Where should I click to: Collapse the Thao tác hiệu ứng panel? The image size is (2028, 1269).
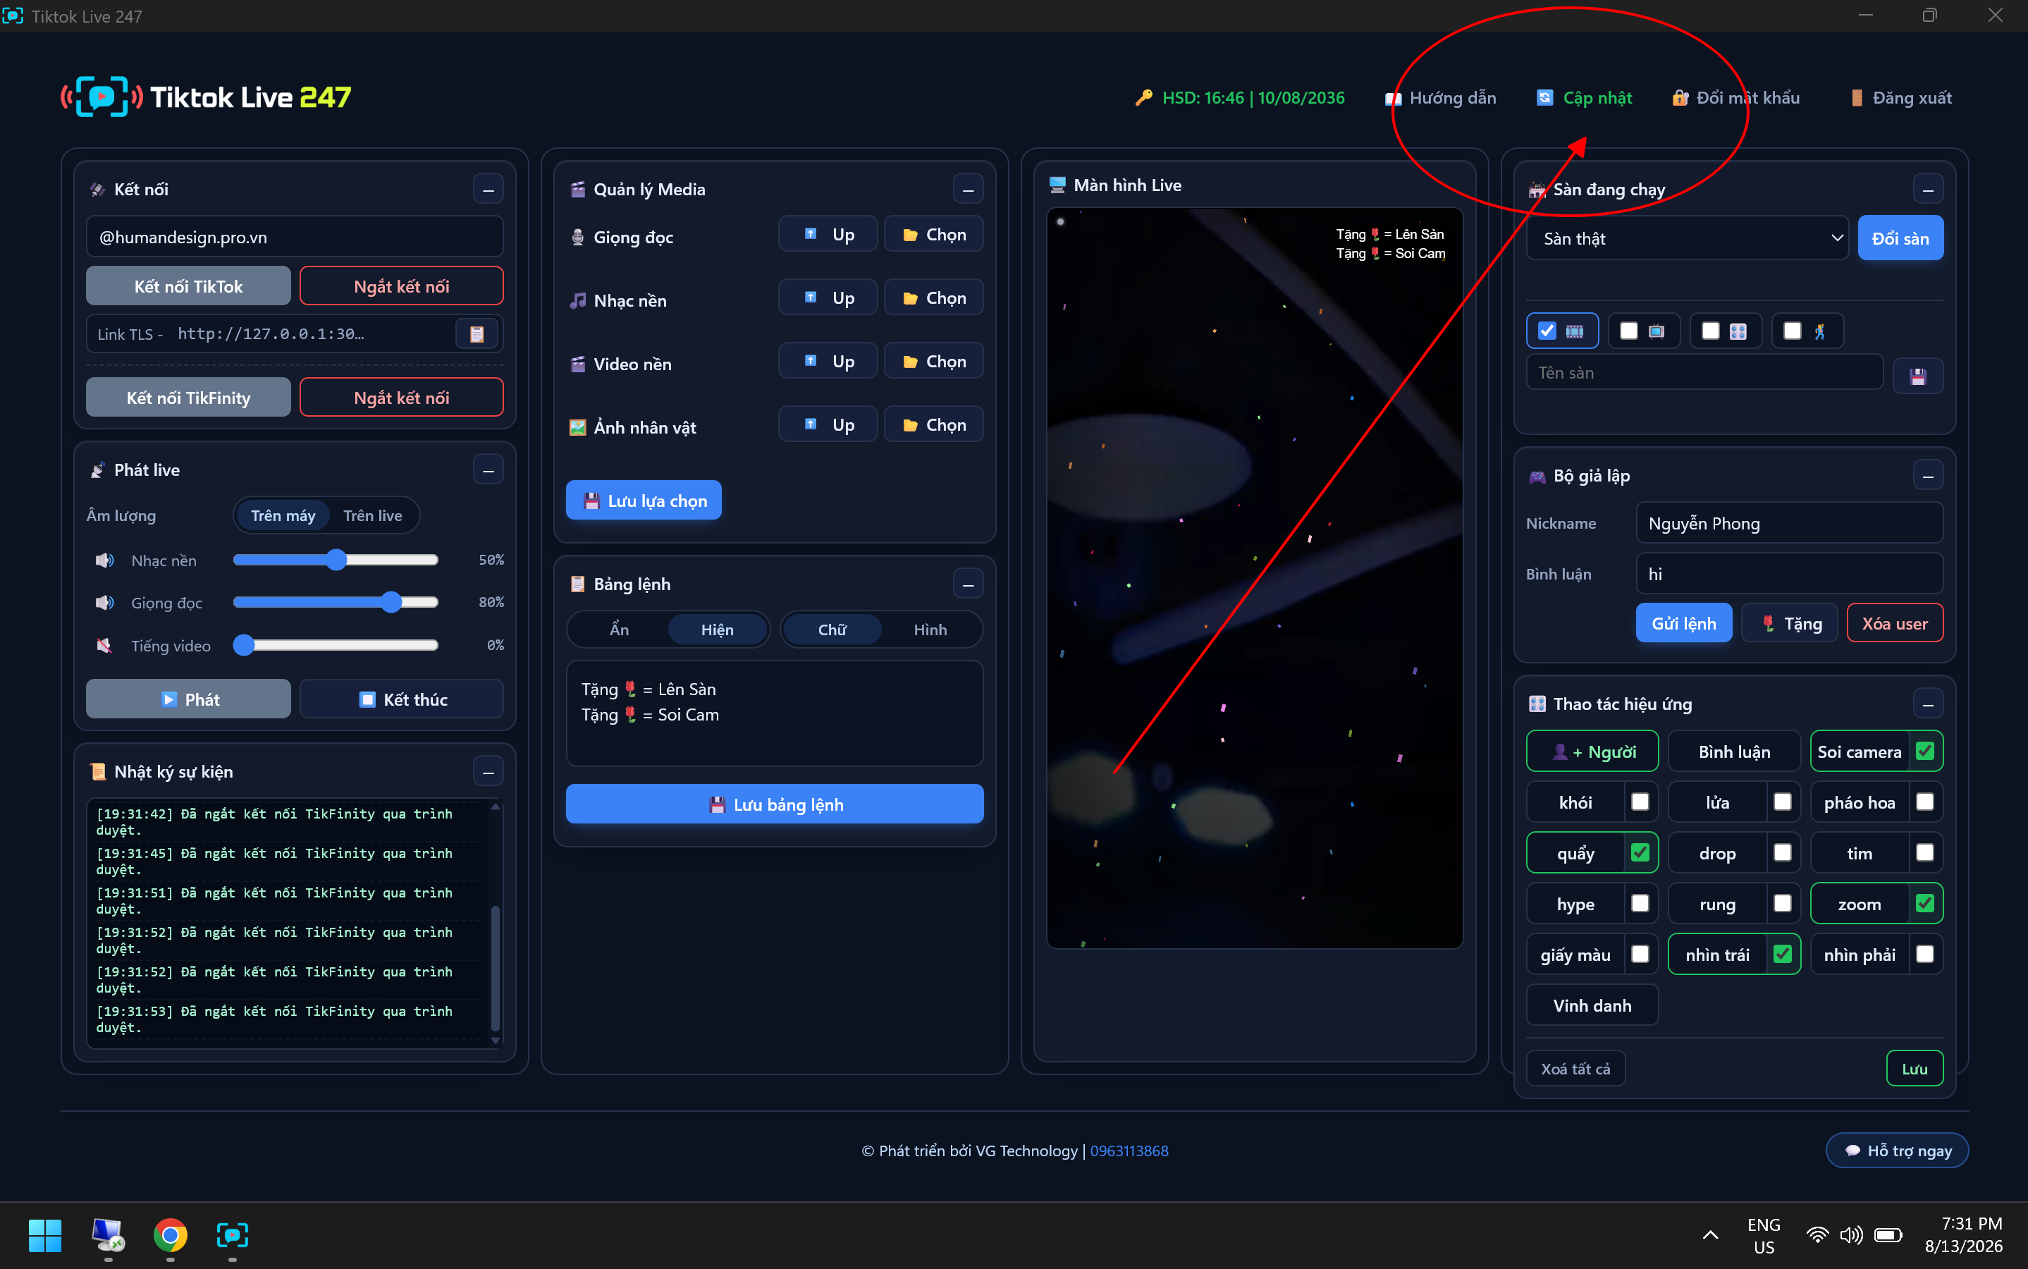point(1928,704)
